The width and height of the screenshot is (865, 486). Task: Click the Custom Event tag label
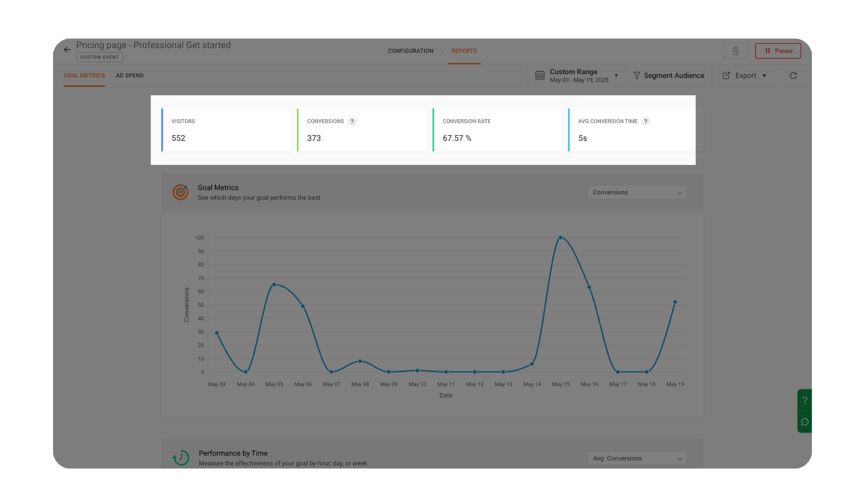100,57
